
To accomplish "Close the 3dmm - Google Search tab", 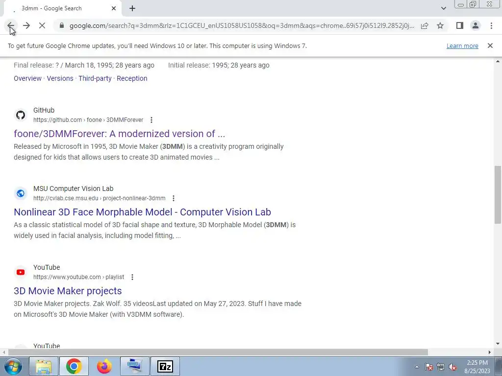I will click(x=114, y=8).
